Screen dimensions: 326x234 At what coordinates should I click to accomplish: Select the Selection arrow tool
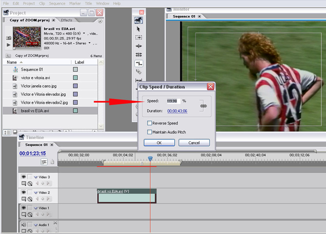click(x=139, y=29)
